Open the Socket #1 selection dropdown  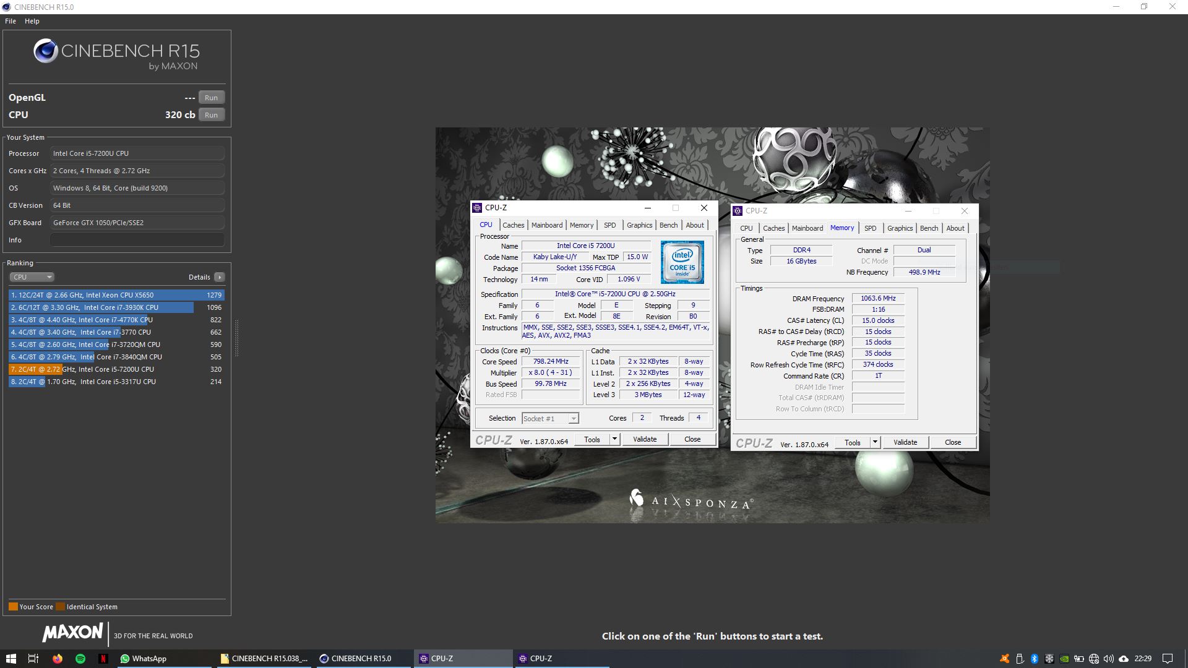point(550,419)
